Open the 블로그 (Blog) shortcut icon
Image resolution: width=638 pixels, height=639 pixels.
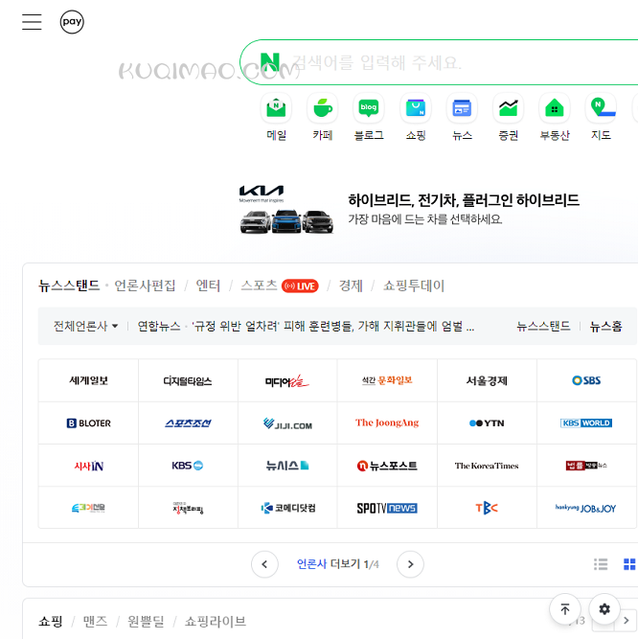tap(369, 108)
